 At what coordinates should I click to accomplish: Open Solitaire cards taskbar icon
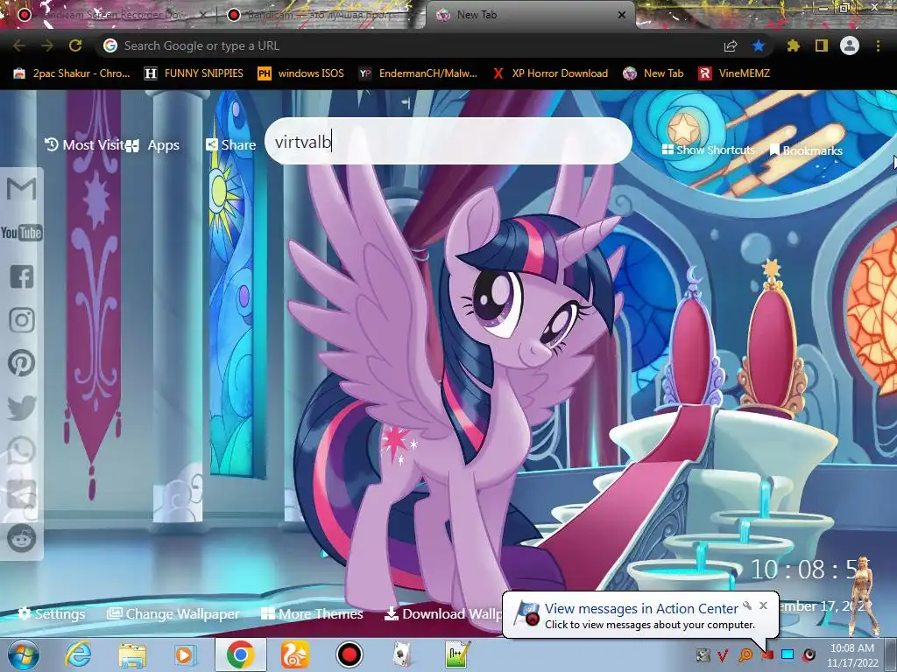(403, 654)
